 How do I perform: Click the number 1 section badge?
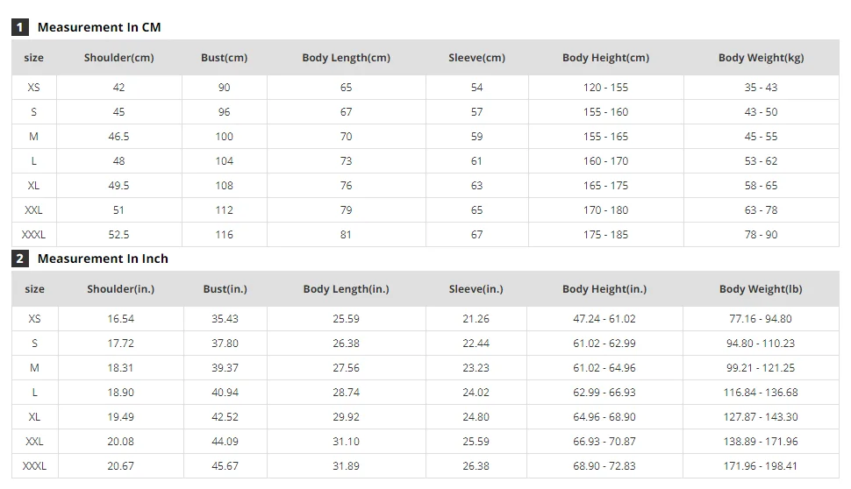click(x=20, y=27)
